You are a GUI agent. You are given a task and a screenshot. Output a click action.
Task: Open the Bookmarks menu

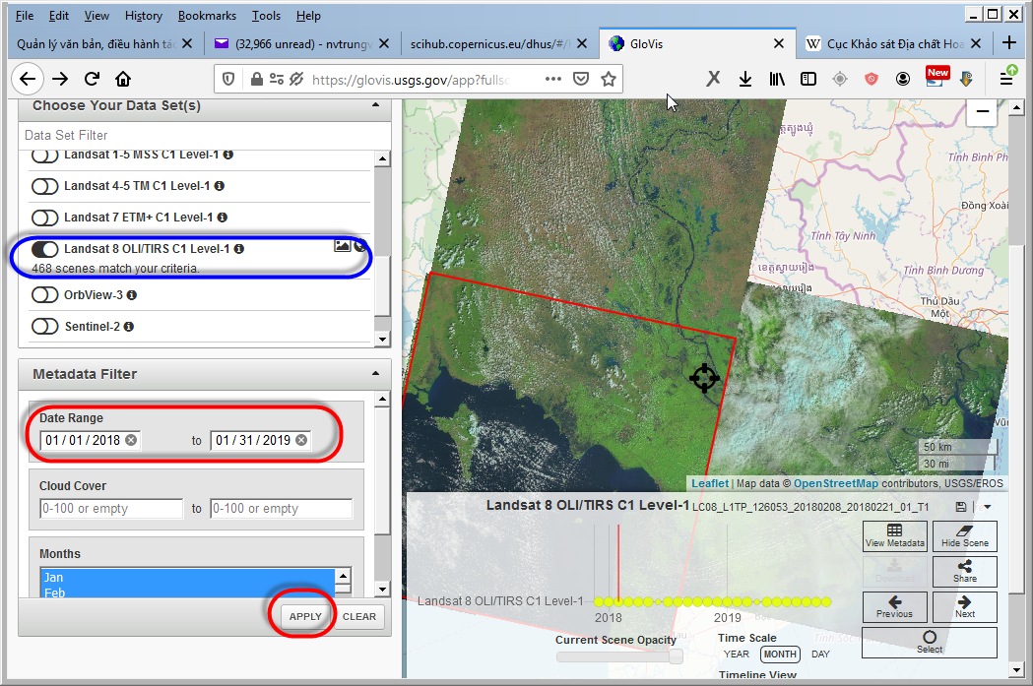207,16
